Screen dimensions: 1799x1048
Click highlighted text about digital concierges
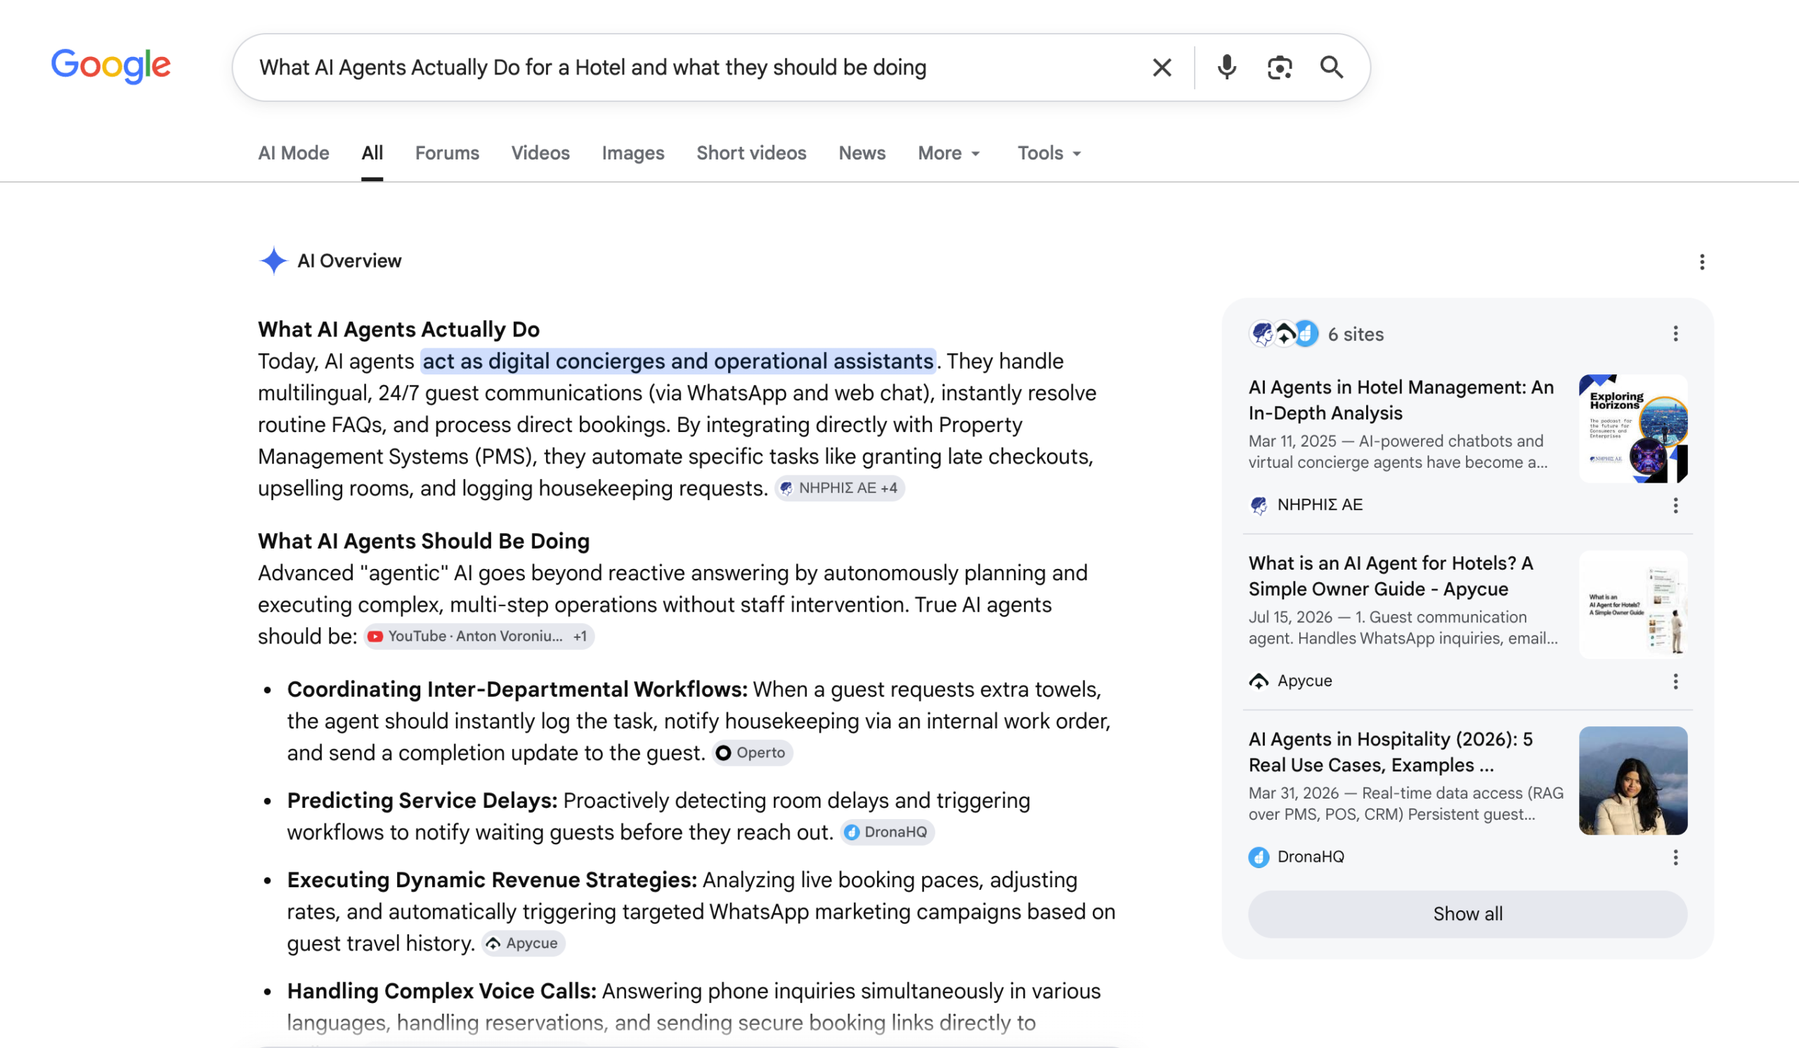pos(677,362)
